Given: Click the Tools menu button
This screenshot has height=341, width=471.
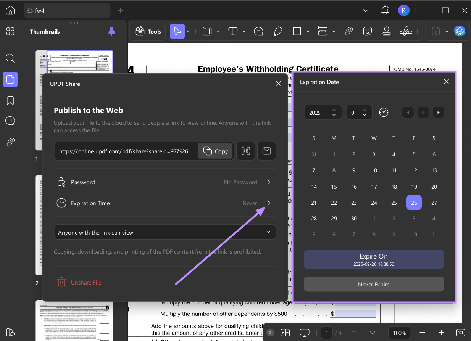Looking at the screenshot, I should [148, 31].
